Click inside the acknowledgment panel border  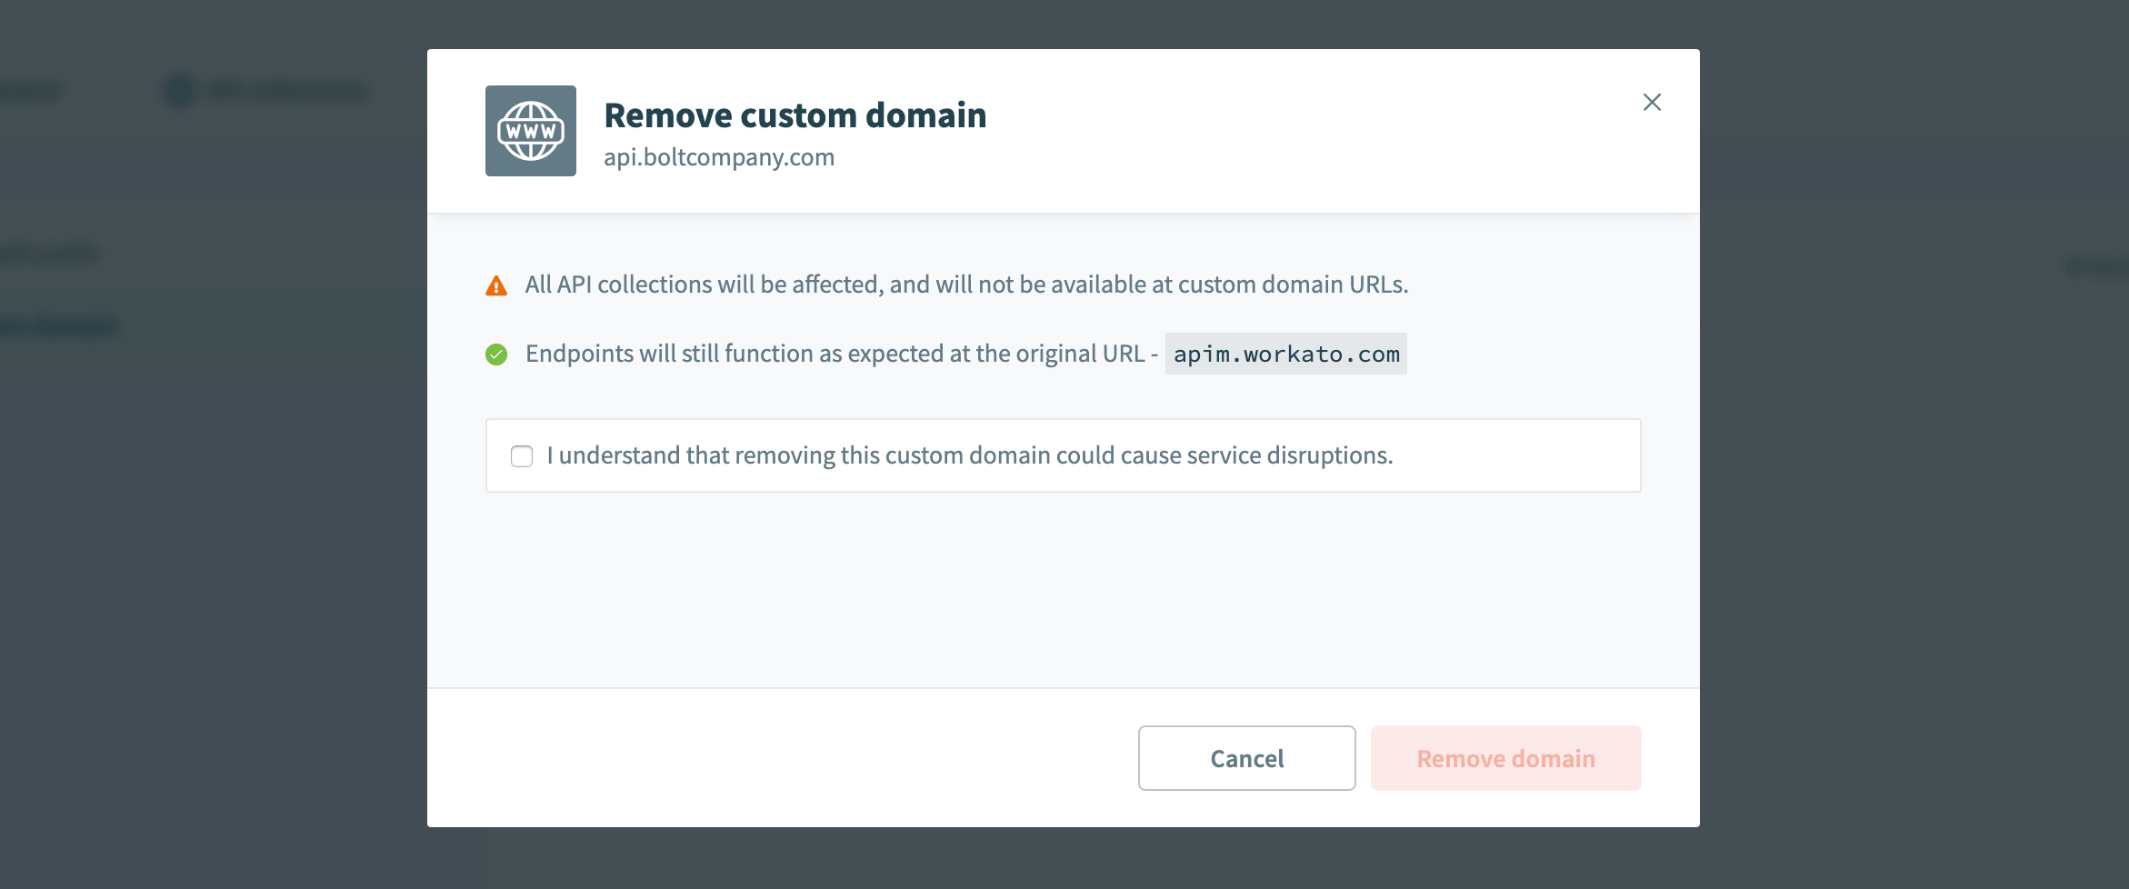point(1062,455)
